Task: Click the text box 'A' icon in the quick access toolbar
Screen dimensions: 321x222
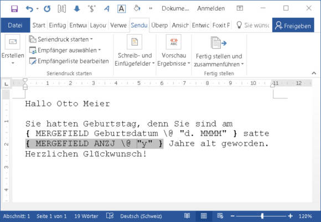Action: [121, 9]
